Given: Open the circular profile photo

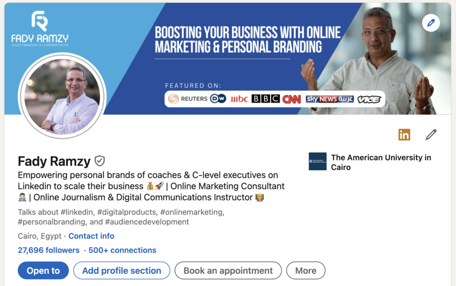Looking at the screenshot, I should tap(62, 96).
